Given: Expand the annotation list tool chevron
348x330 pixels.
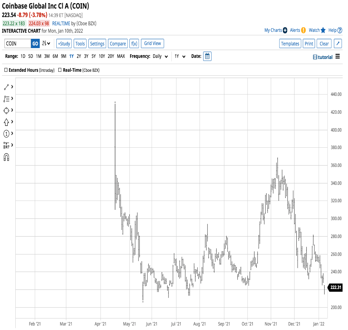Looking at the screenshot, I should click(12, 98).
